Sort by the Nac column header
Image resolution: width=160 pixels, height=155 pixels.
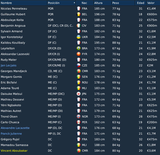click(85, 3)
